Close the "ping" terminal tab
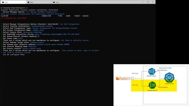This screenshot has height=106, width=189. click(x=50, y=2)
